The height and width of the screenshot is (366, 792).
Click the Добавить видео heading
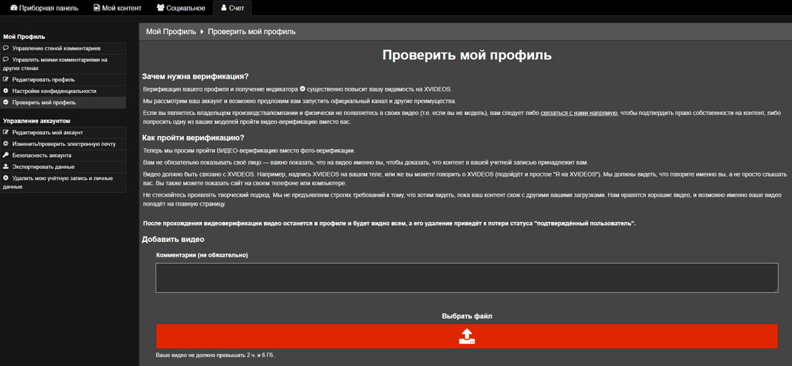(x=173, y=239)
